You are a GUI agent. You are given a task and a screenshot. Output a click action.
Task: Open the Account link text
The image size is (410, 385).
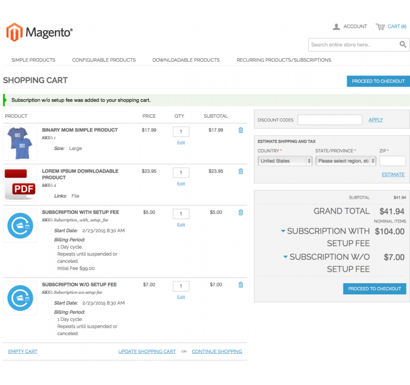coord(355,27)
